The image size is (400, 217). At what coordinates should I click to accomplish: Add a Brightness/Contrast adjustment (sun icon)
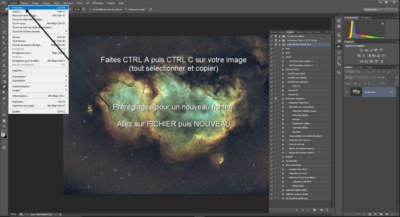click(x=361, y=50)
